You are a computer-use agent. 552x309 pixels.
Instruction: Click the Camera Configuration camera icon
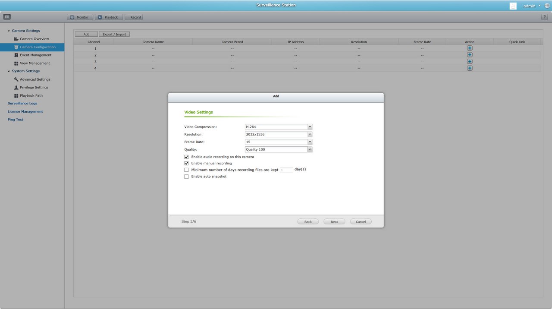16,47
